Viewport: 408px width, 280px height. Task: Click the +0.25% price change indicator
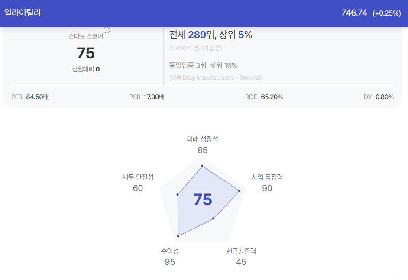click(387, 13)
